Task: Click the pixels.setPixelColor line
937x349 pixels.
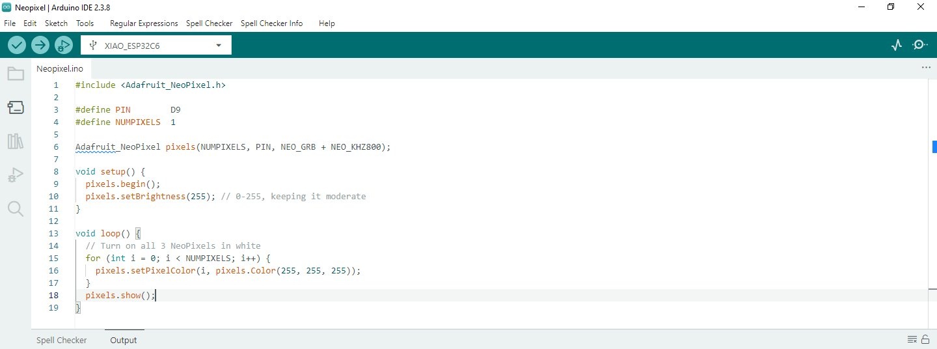Action: pyautogui.click(x=228, y=270)
